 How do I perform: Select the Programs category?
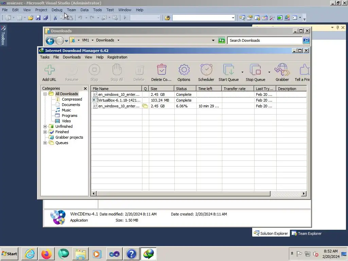pyautogui.click(x=69, y=116)
